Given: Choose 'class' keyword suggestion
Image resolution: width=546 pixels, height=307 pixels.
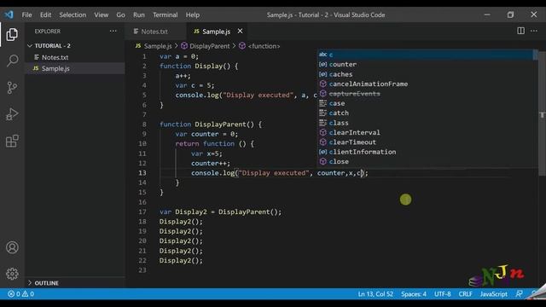Looking at the screenshot, I should (x=425, y=123).
